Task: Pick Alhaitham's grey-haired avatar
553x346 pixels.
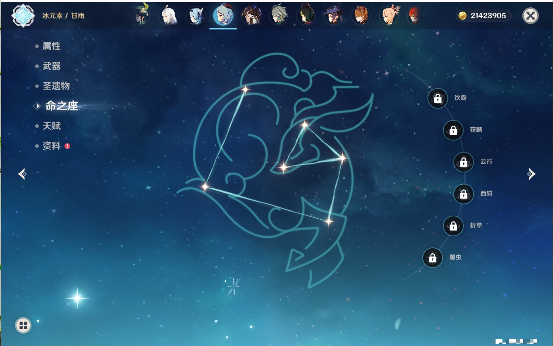Action: click(278, 15)
